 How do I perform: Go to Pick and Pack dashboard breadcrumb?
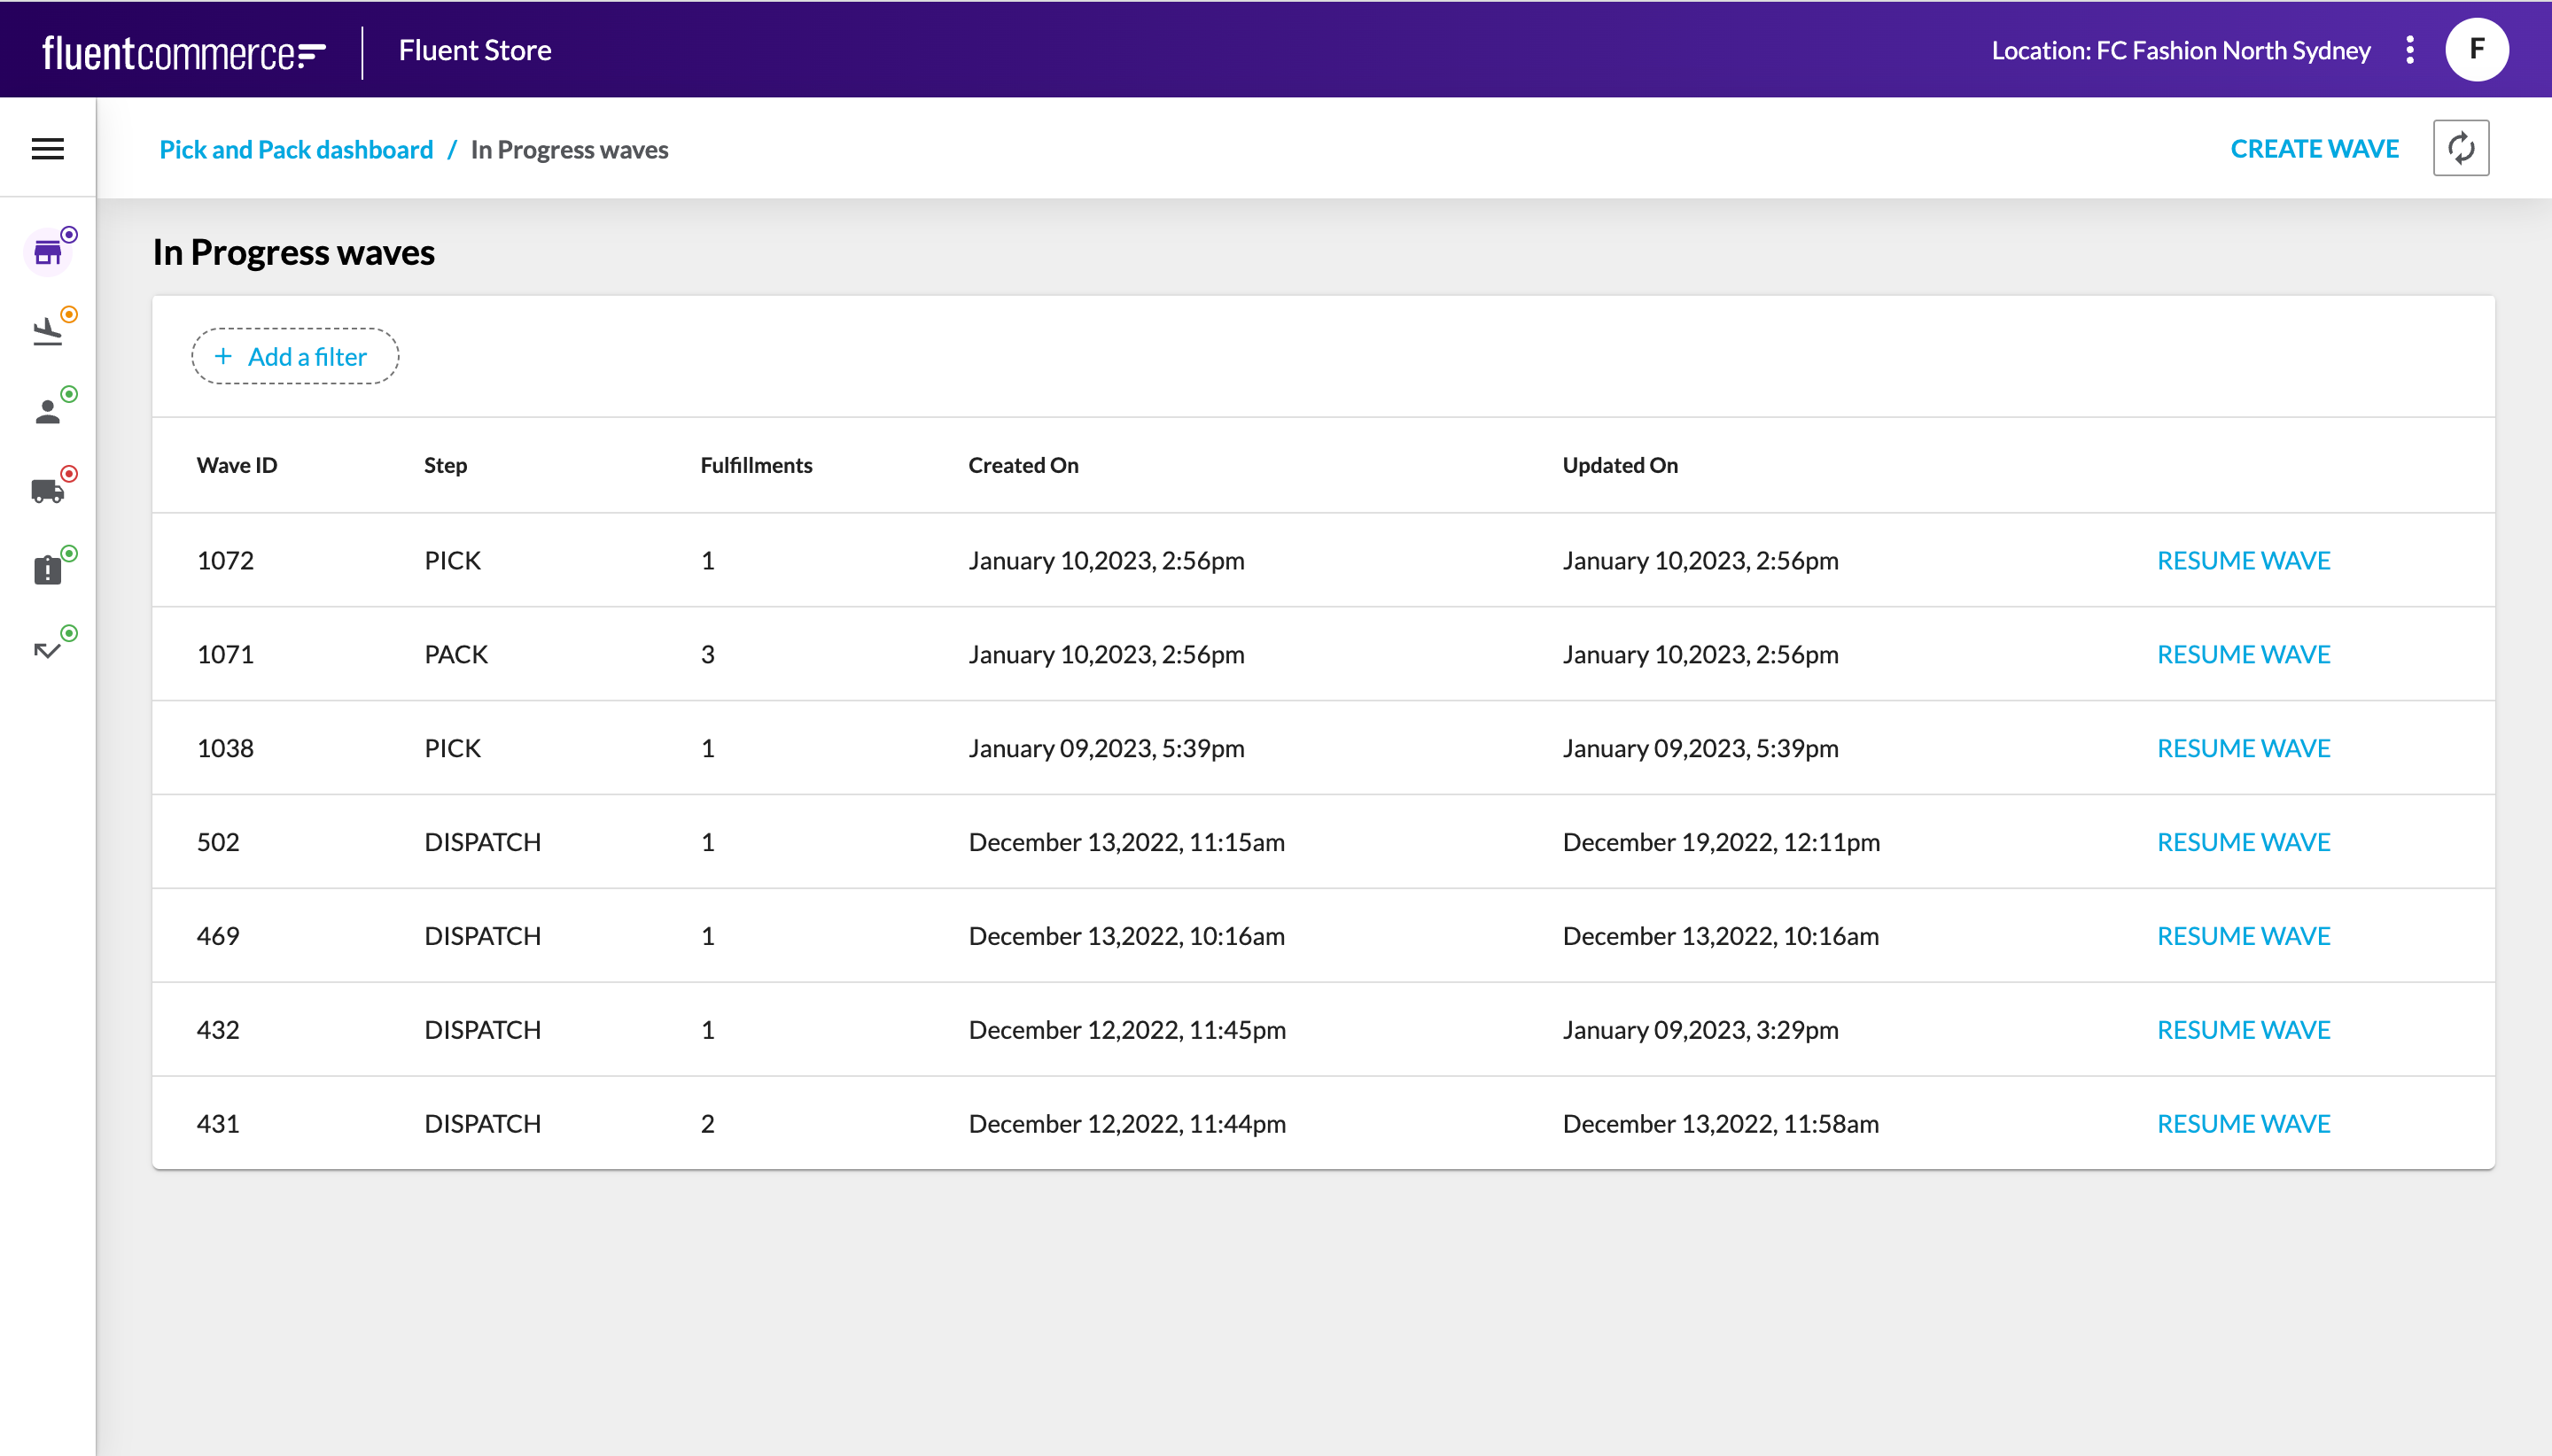(296, 150)
